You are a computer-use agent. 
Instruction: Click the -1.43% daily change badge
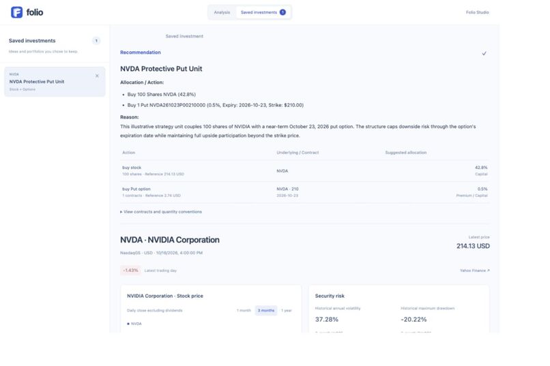click(x=130, y=271)
